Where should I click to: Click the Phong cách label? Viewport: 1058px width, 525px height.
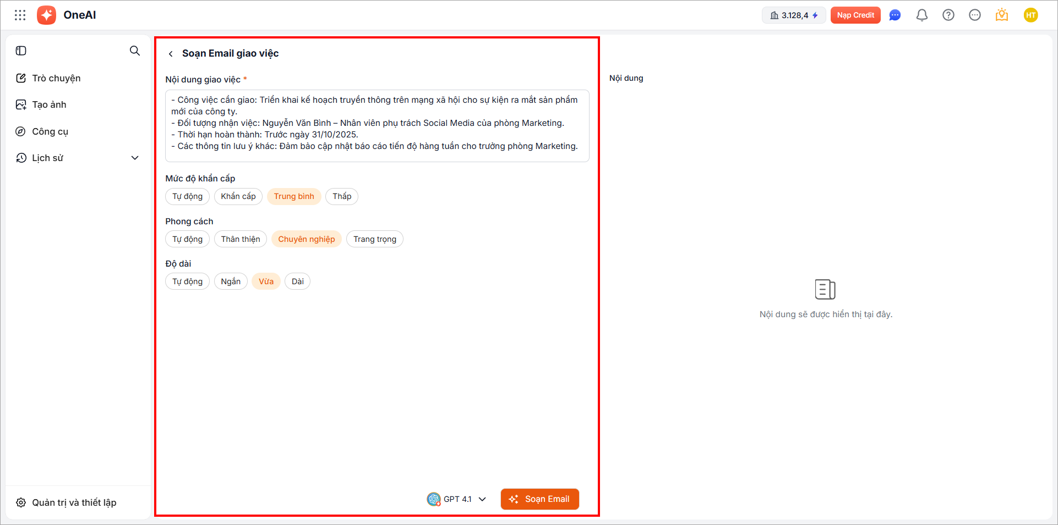pos(189,222)
